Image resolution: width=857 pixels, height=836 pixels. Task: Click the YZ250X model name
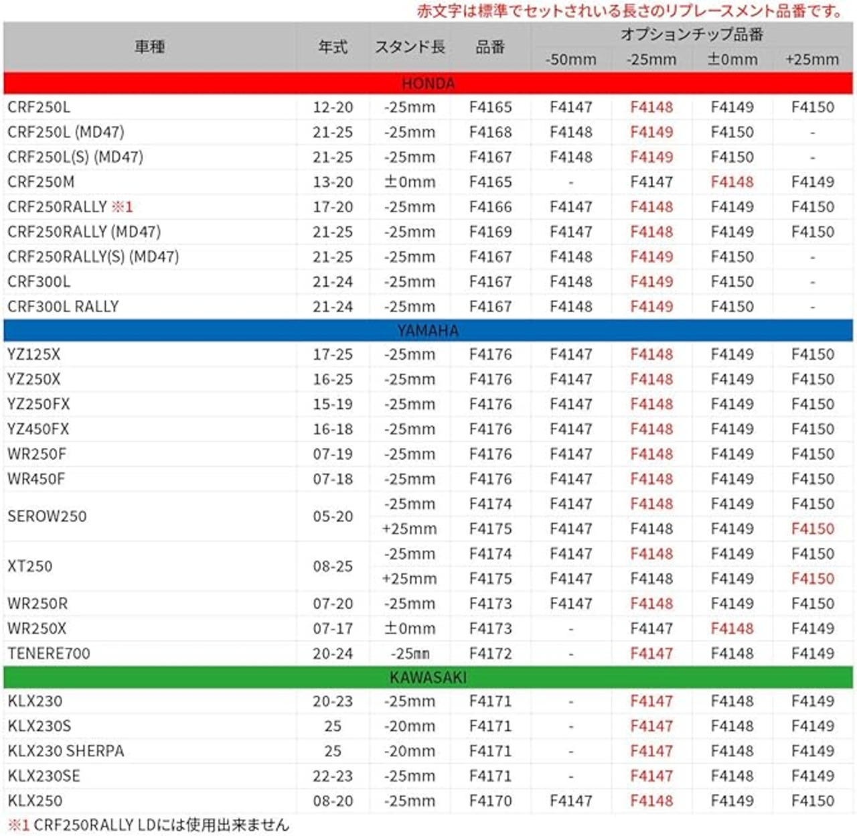[33, 379]
